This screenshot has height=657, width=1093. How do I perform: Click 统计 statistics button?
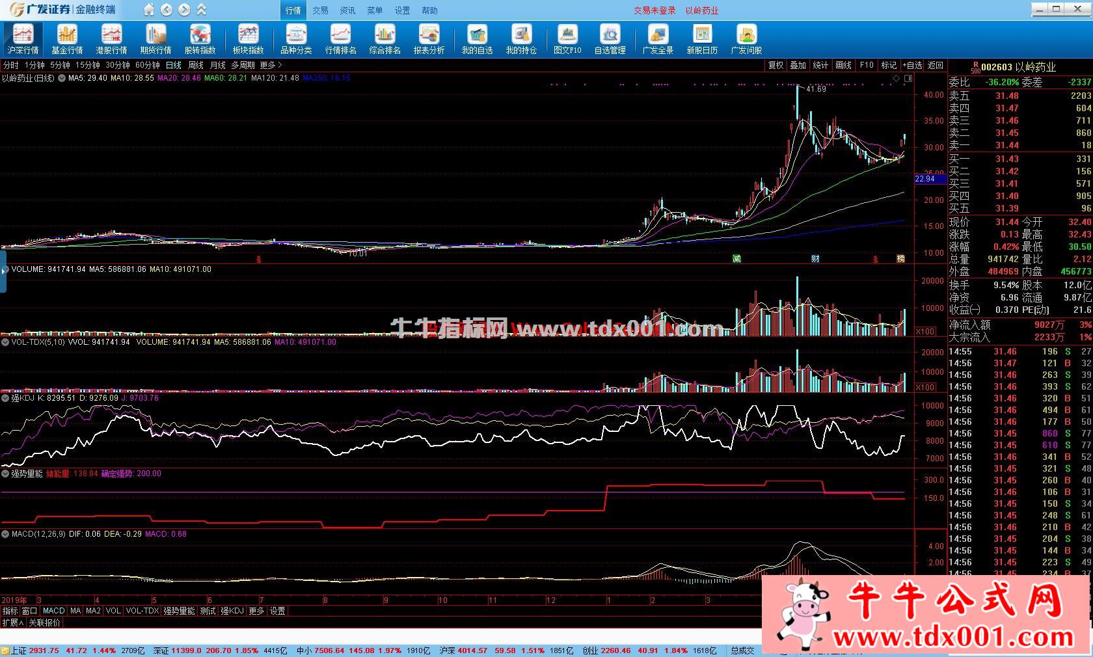coord(821,65)
